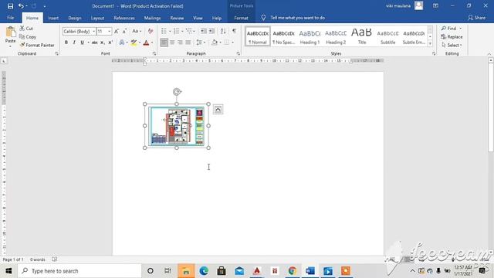Decrease font size with Shrink Font
Viewport: 494px width, 278px height.
[x=124, y=31]
